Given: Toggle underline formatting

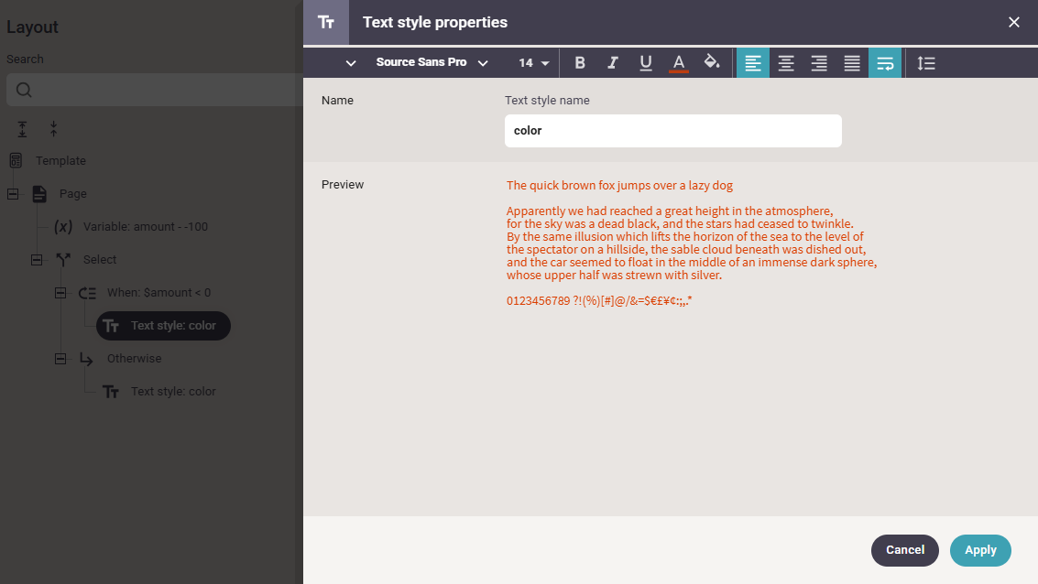Looking at the screenshot, I should coord(646,63).
